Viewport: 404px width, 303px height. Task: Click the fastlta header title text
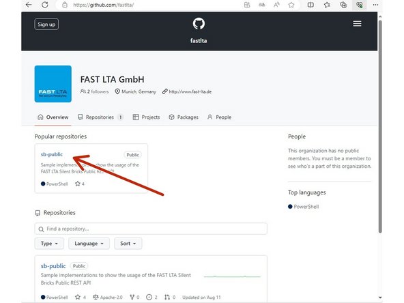(x=199, y=41)
